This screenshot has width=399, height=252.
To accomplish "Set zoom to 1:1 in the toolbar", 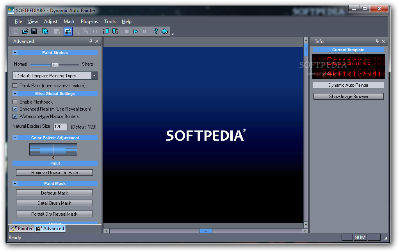I will coord(95,32).
